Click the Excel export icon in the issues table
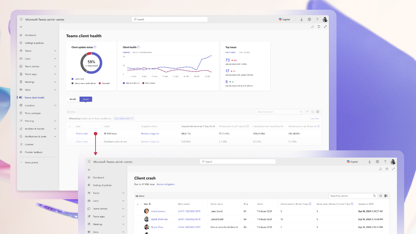This screenshot has height=234, width=416. tap(318, 112)
